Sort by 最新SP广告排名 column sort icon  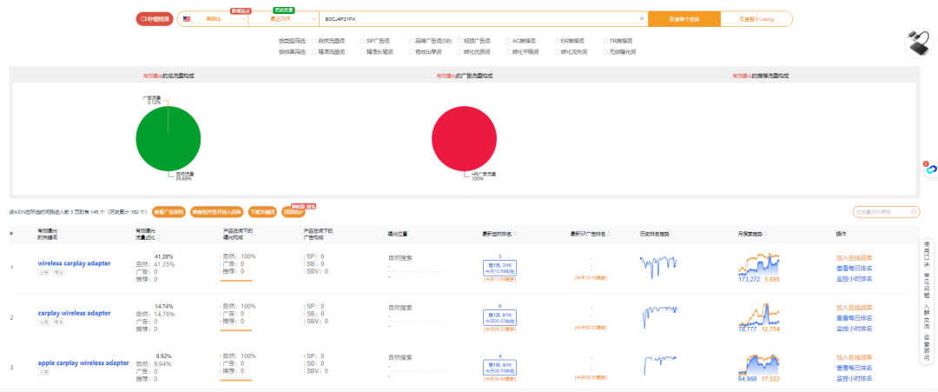[x=608, y=234]
